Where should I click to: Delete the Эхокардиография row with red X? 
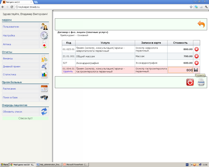(196, 63)
